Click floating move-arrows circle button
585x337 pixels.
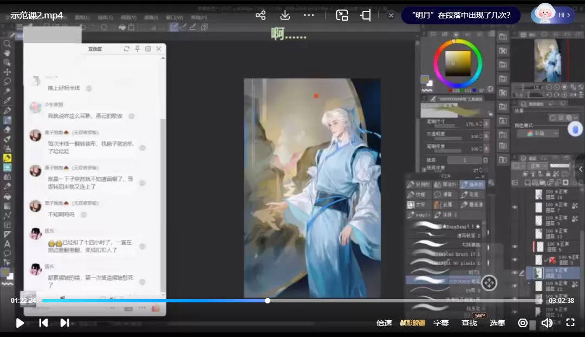click(489, 282)
